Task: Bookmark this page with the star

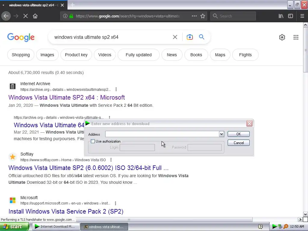Action: click(203, 16)
